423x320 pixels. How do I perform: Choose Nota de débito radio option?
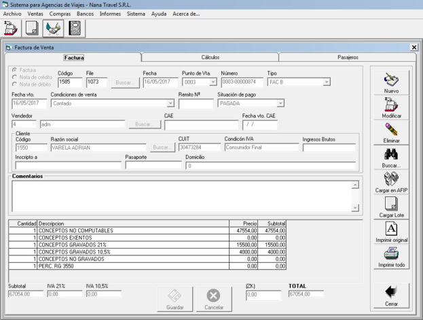click(15, 84)
